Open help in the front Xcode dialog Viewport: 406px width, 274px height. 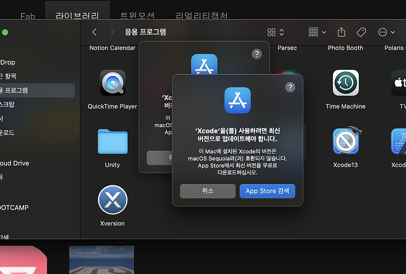click(290, 87)
